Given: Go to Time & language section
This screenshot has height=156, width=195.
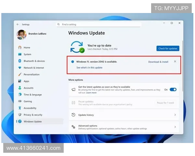Looking at the screenshot, I should [32, 95].
